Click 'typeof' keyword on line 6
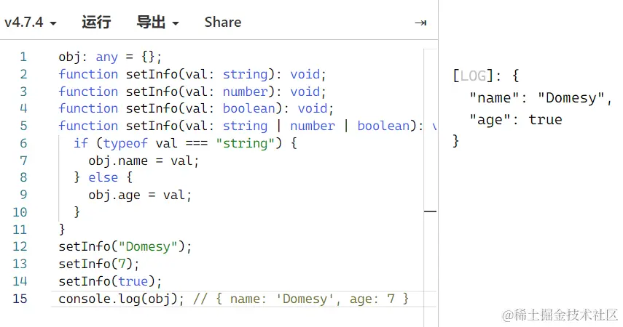This screenshot has width=623, height=327. (x=125, y=143)
